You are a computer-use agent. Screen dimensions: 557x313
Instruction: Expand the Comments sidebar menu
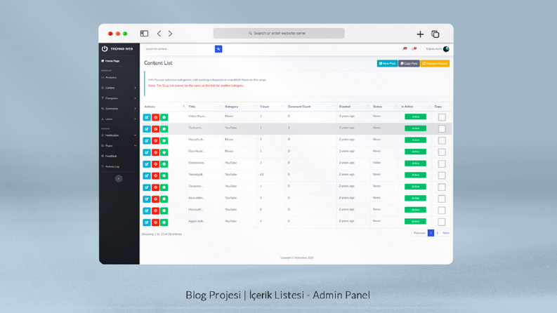pyautogui.click(x=119, y=109)
